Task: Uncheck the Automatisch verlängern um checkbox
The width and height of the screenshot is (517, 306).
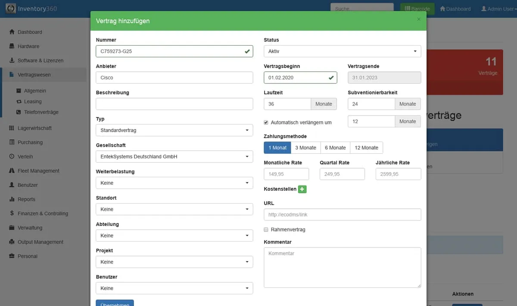Action: click(266, 123)
